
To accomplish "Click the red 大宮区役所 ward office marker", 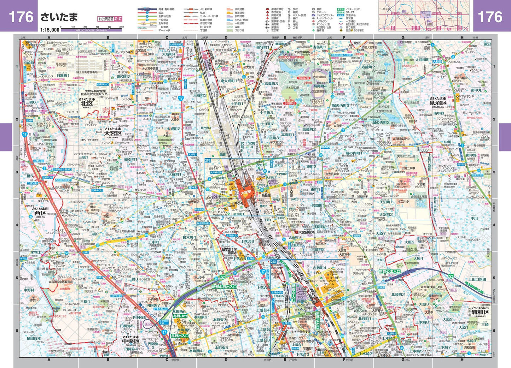I will point(297,232).
